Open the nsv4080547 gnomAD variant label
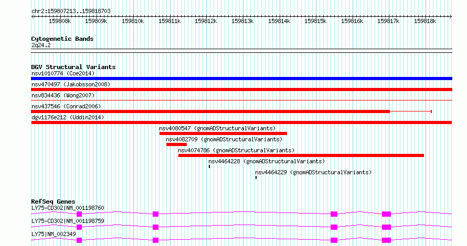The width and height of the screenshot is (467, 246). (217, 128)
